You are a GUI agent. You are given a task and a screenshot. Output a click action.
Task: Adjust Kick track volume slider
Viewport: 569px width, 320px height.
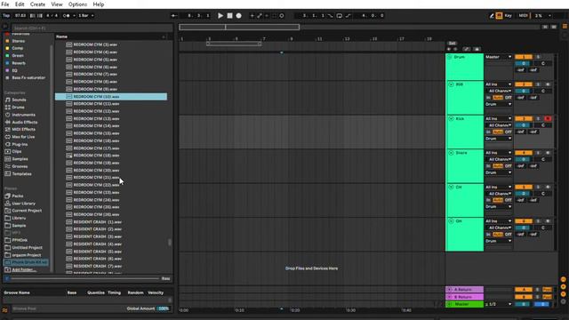coord(524,125)
